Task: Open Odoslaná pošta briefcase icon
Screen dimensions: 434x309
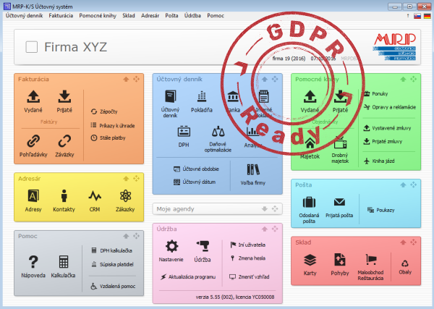Action: click(x=309, y=206)
